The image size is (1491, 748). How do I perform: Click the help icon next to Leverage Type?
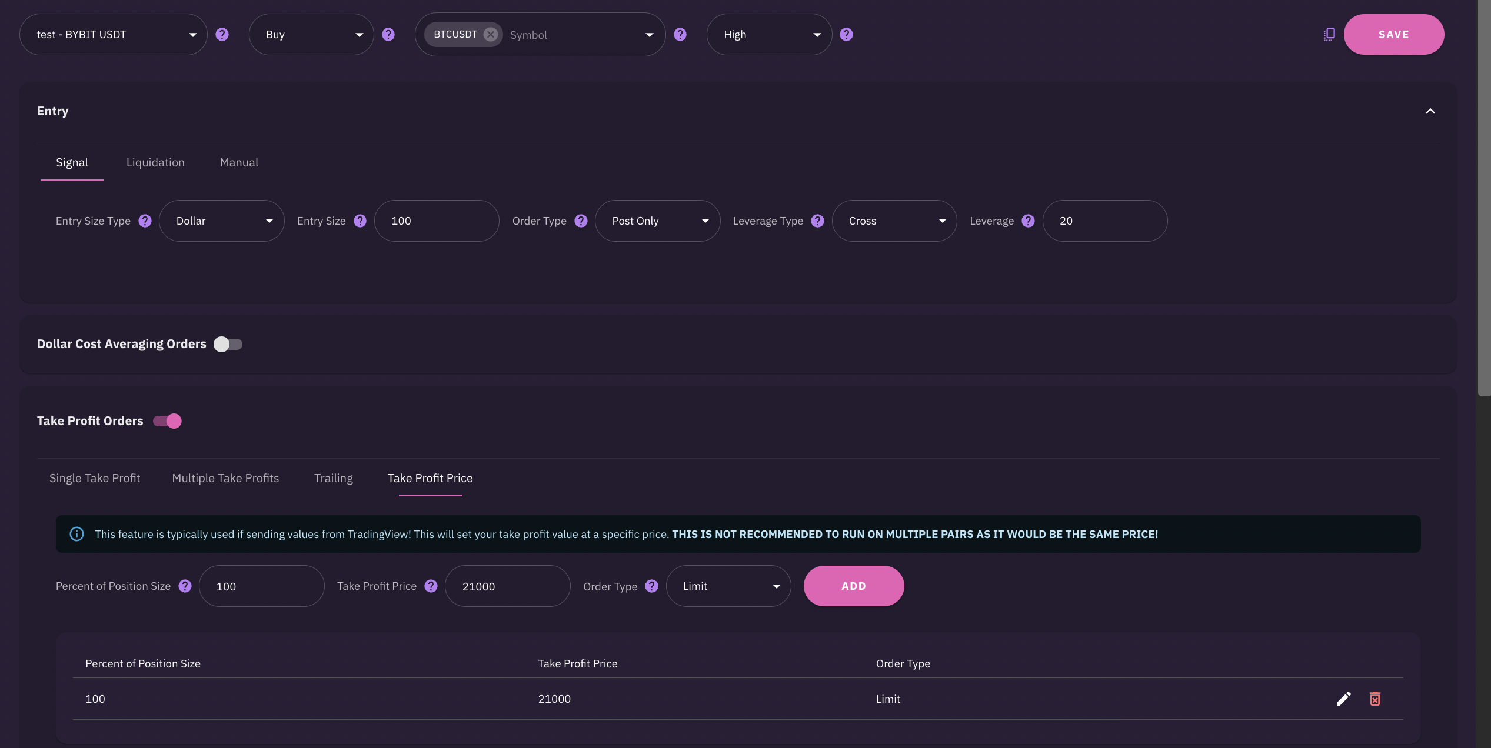(817, 221)
